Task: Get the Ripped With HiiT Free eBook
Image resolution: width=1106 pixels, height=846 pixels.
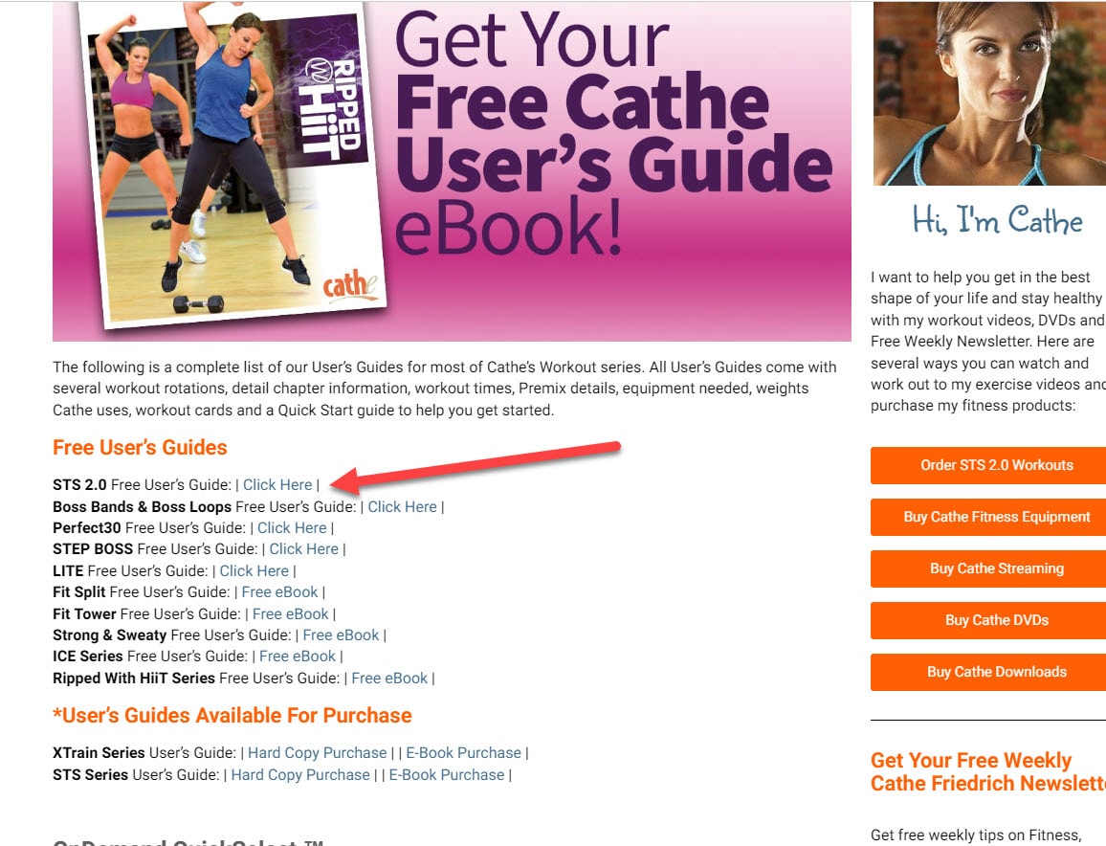Action: (x=389, y=679)
